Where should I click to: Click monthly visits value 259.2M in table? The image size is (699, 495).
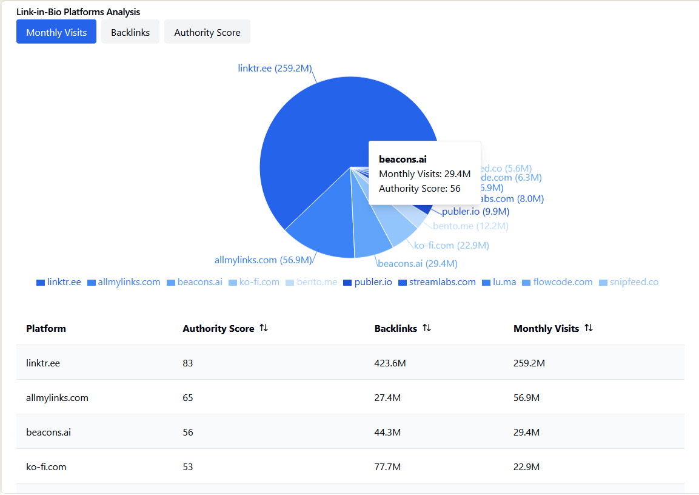click(x=529, y=363)
